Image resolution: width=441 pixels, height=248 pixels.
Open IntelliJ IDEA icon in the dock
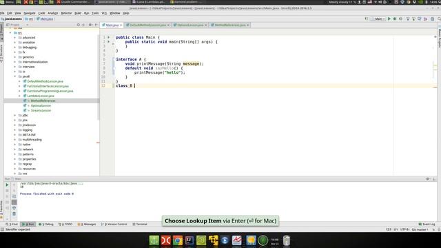pos(189,240)
